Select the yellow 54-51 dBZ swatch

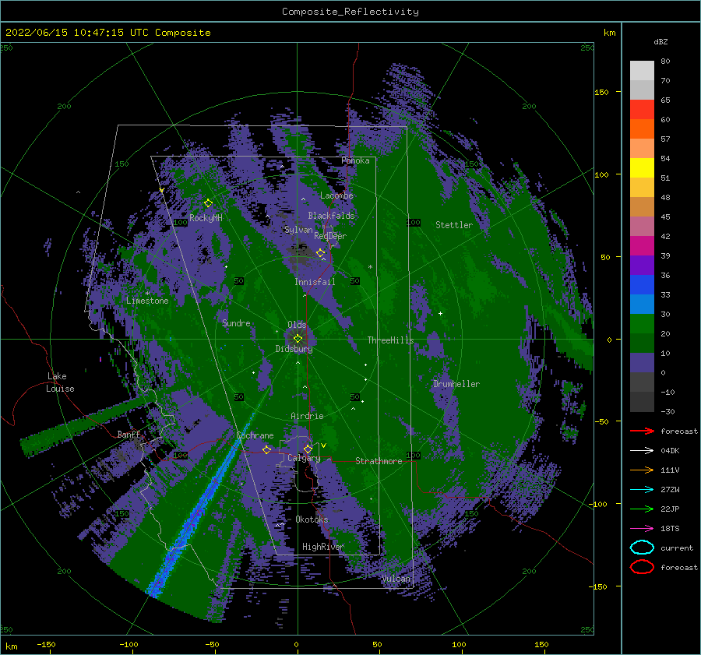tap(642, 168)
